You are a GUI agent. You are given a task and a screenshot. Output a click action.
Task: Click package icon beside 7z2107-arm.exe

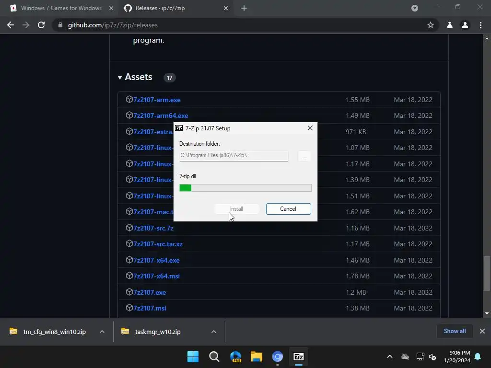coord(129,99)
